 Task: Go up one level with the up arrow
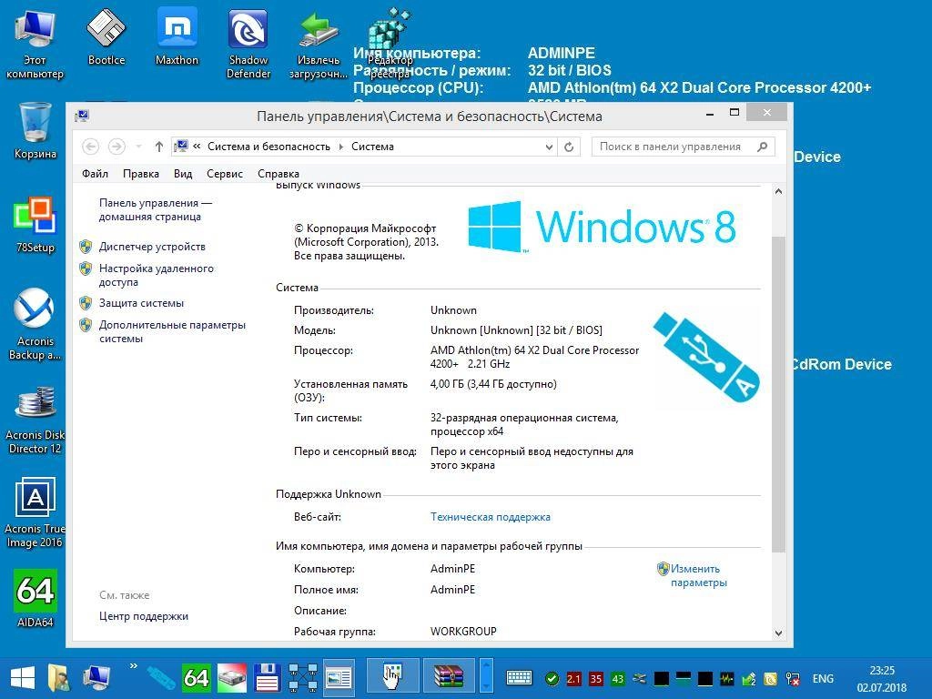158,147
